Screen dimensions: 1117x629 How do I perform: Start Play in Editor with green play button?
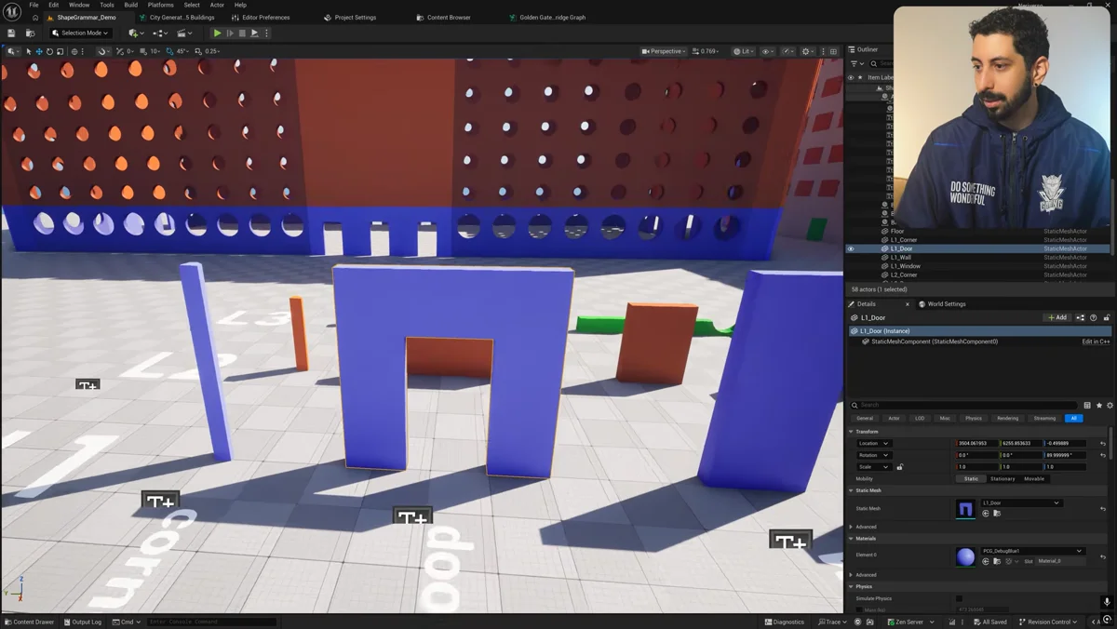(218, 33)
